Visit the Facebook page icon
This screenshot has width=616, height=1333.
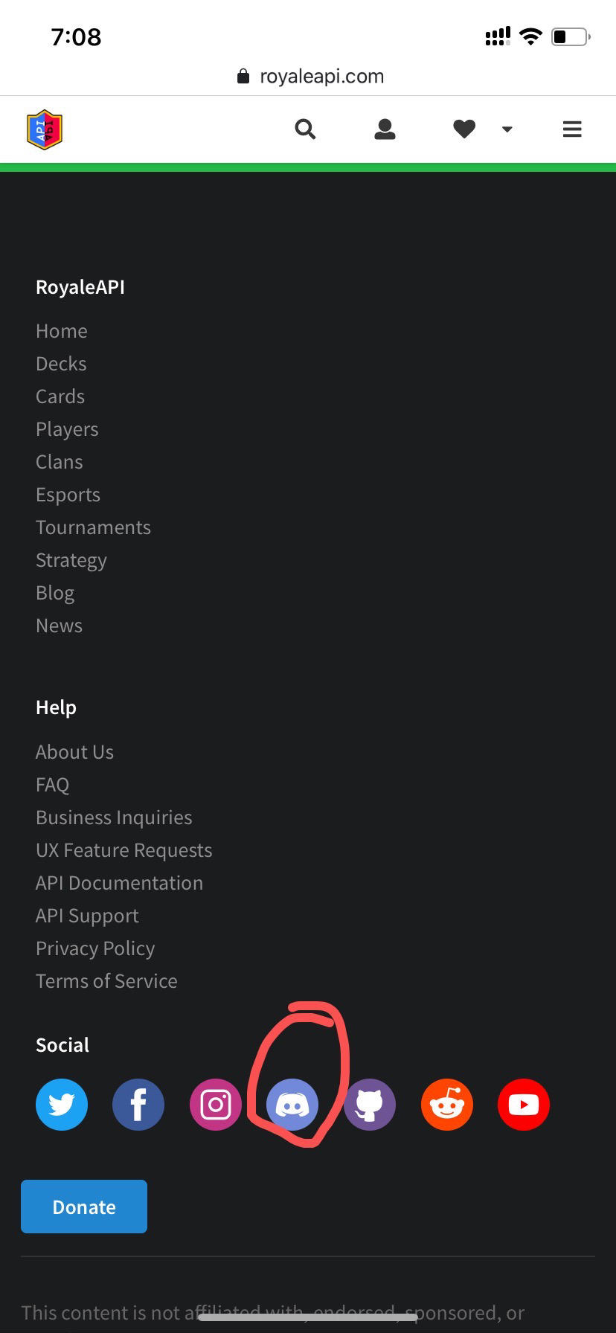tap(138, 1105)
